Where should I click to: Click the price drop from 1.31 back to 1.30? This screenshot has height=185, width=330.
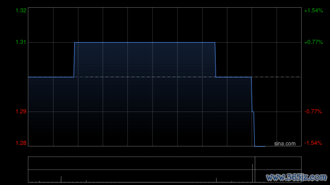216,60
